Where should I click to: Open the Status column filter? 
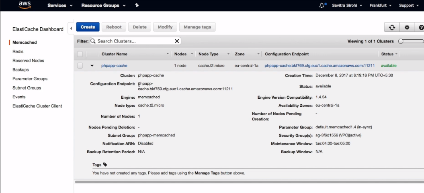(x=396, y=54)
